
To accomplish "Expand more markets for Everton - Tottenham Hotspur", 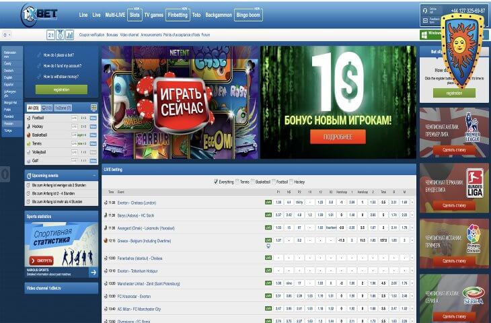I will [412, 271].
